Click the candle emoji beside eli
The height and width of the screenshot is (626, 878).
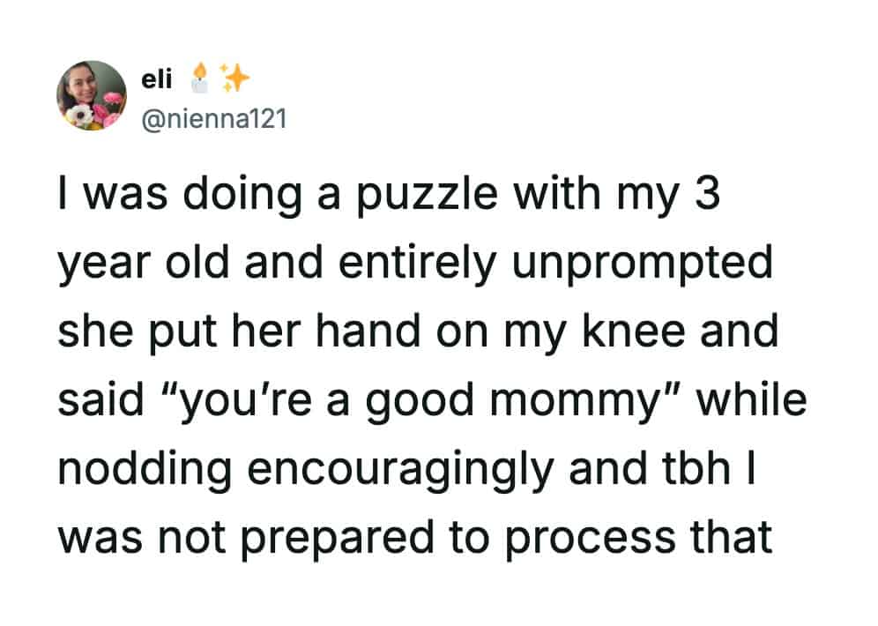tap(202, 79)
